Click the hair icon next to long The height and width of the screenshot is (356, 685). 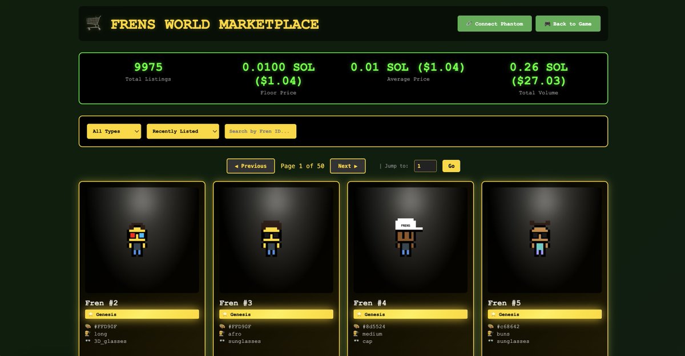88,334
